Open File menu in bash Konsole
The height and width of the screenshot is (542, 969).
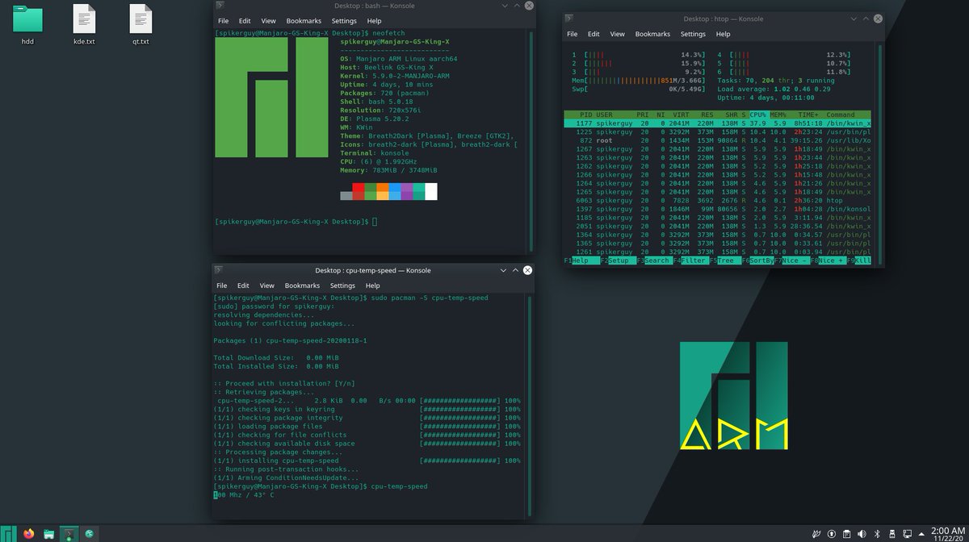coord(223,20)
